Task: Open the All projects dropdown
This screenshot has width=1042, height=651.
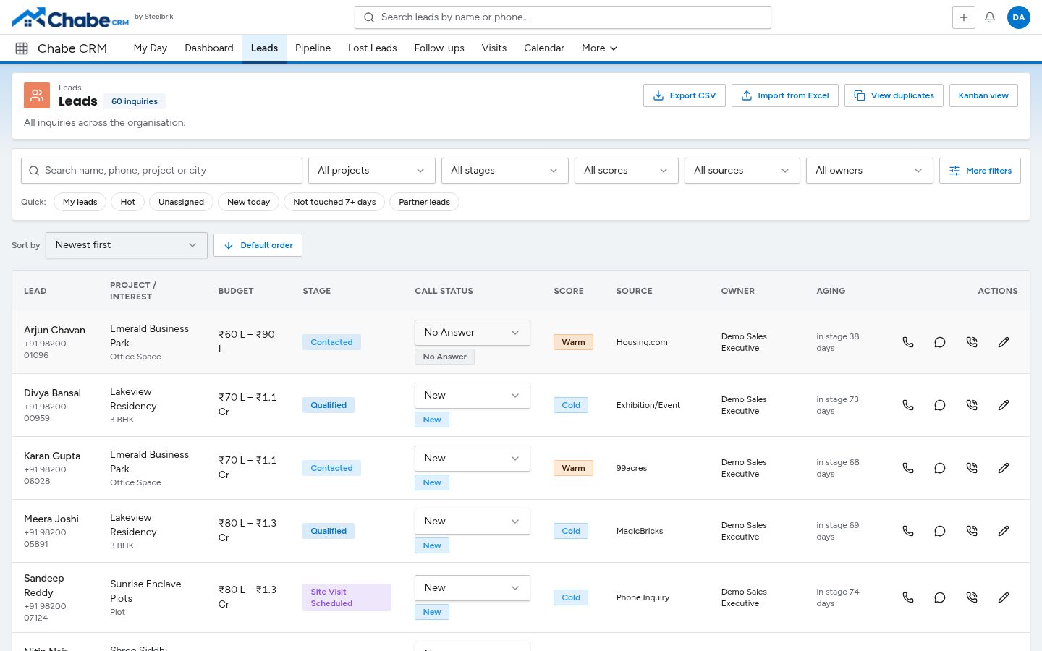Action: coord(372,171)
